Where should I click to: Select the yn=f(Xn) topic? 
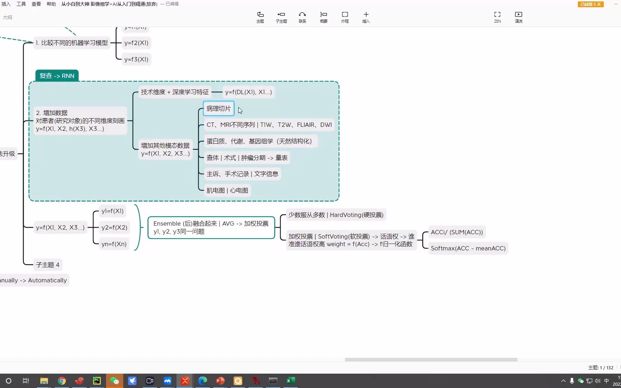114,244
